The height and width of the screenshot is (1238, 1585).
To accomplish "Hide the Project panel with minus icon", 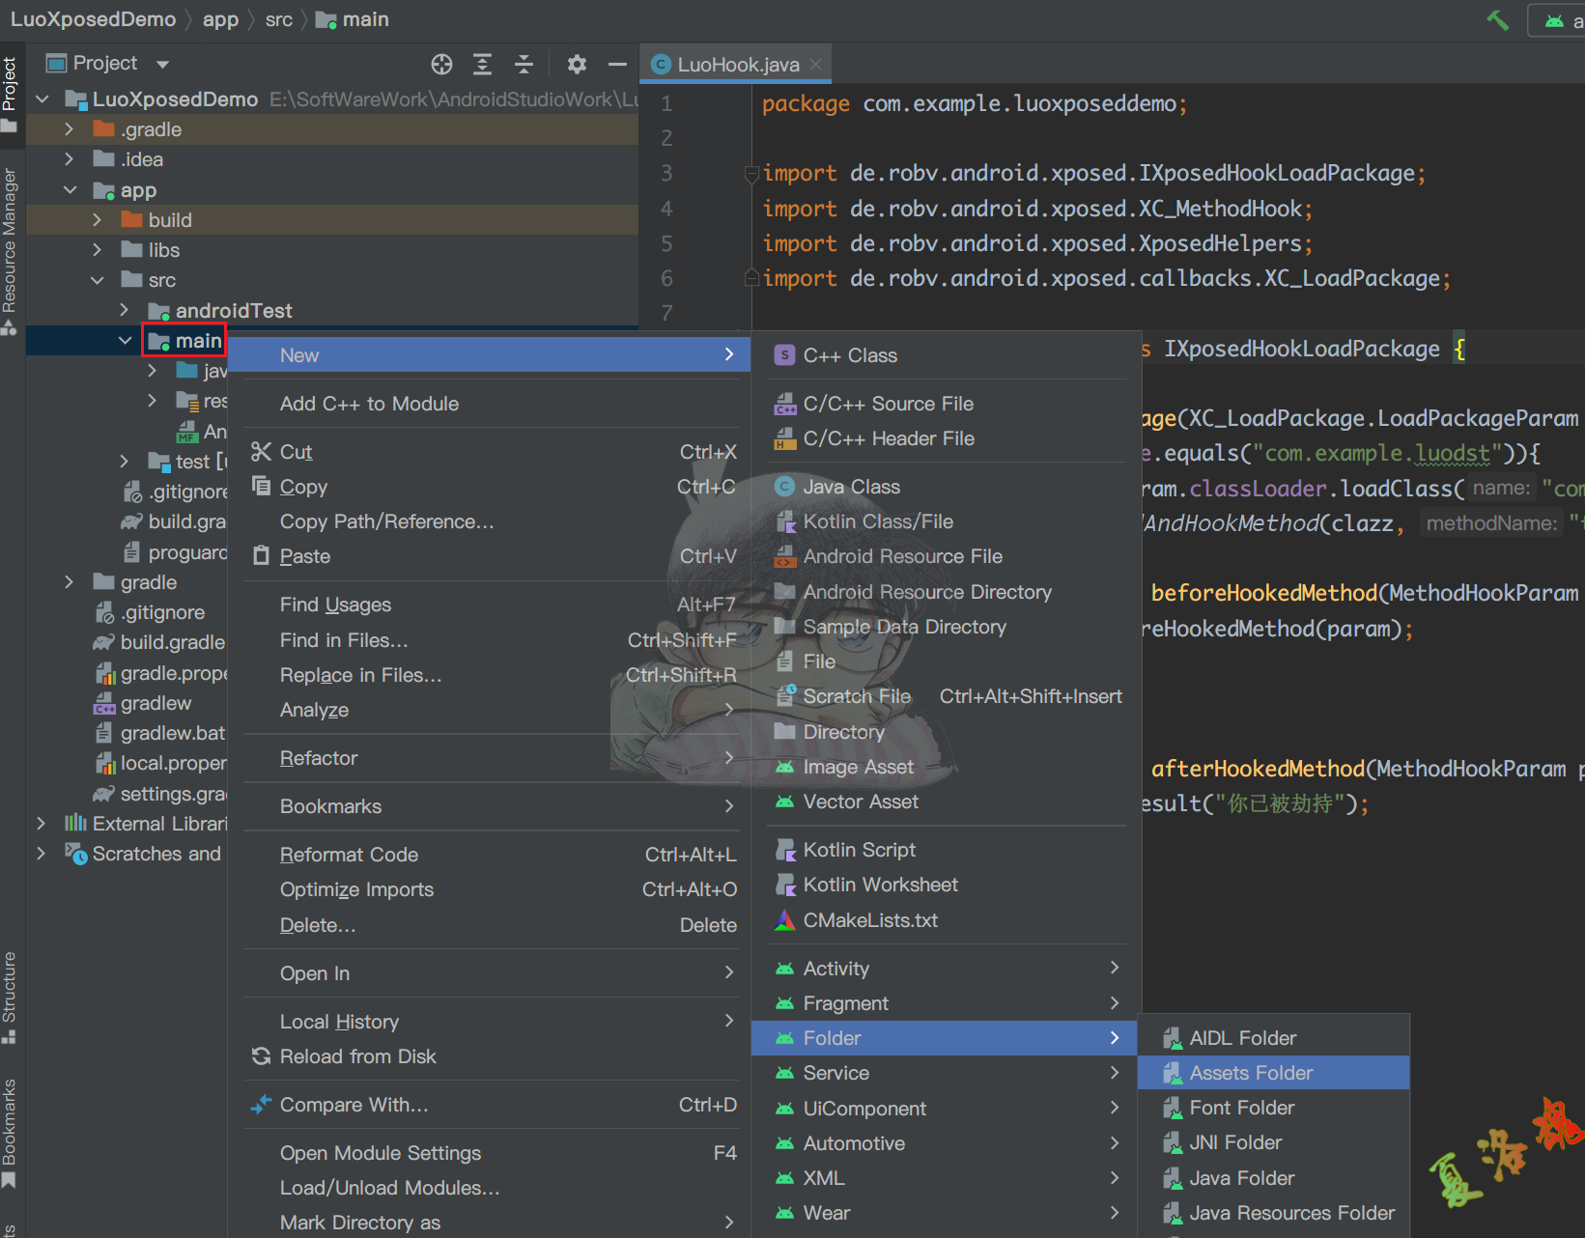I will [617, 65].
